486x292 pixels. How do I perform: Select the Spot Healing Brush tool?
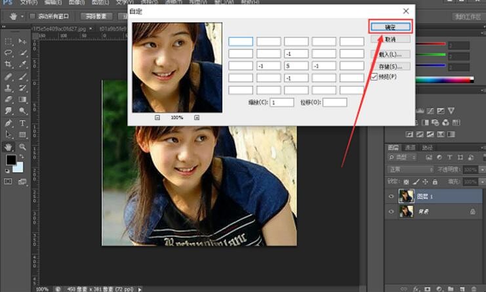(x=9, y=77)
